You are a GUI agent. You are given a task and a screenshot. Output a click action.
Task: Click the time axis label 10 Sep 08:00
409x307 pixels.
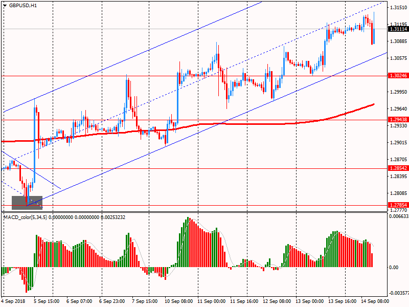[178, 301]
